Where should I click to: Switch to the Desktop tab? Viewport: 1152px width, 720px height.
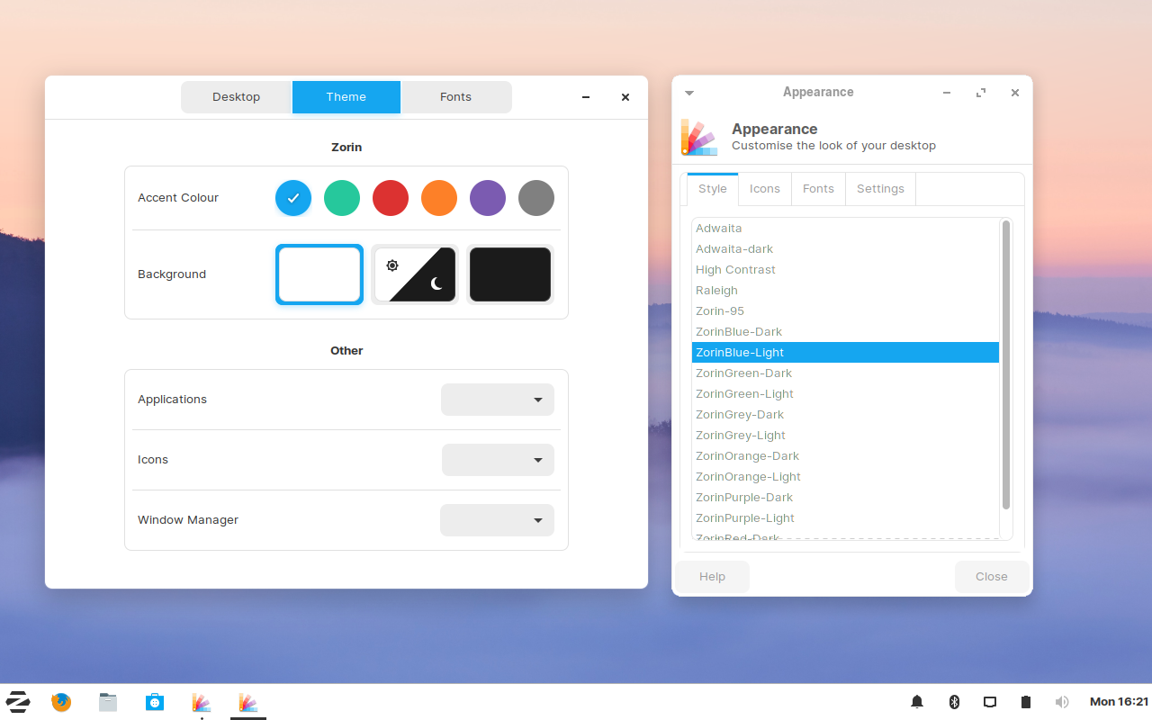point(237,97)
